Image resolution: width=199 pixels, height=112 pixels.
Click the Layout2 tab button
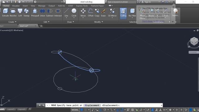click(x=22, y=109)
